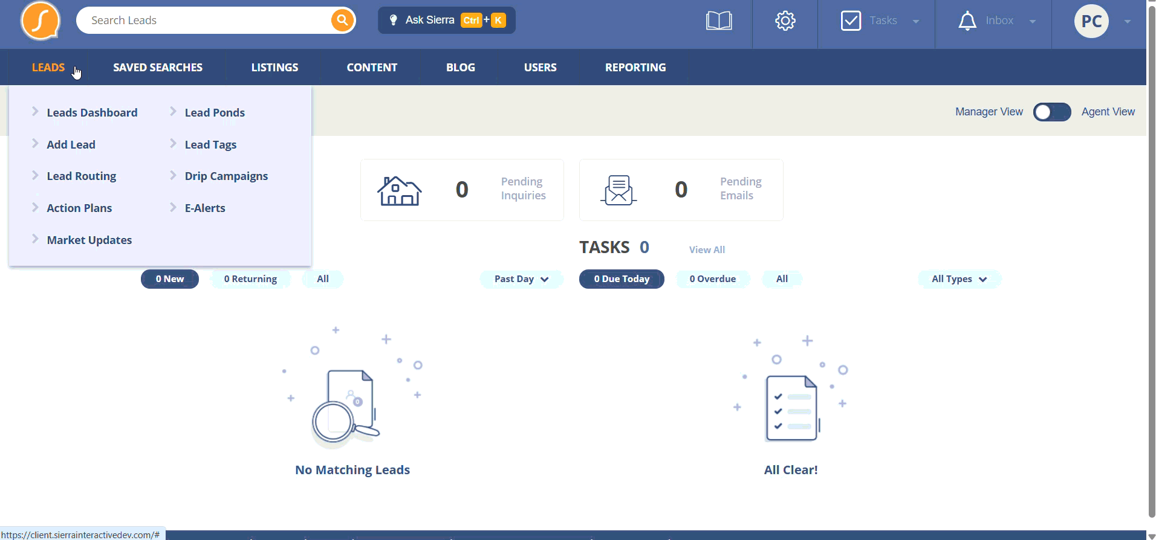Viewport: 1156px width, 540px height.
Task: Select Lead Ponds from the menu
Action: click(215, 112)
